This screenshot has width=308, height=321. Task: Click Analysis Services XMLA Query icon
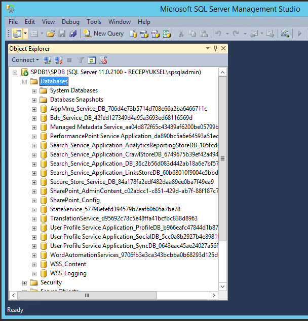pyautogui.click(x=167, y=34)
